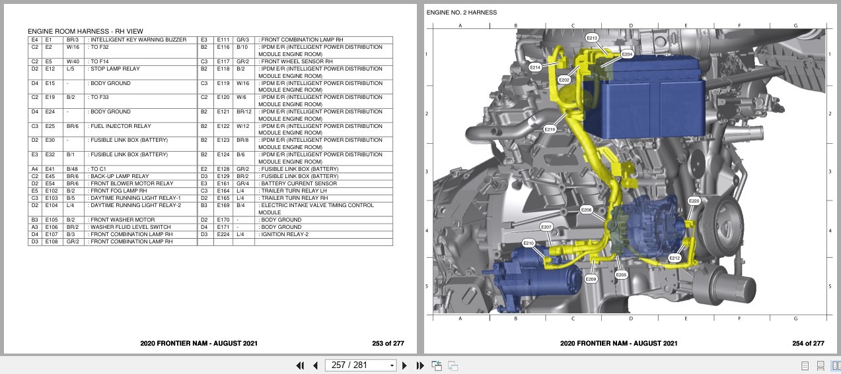Image resolution: width=841 pixels, height=374 pixels.
Task: Select the FRONT WASHER MOTOR entry
Action: pyautogui.click(x=120, y=220)
